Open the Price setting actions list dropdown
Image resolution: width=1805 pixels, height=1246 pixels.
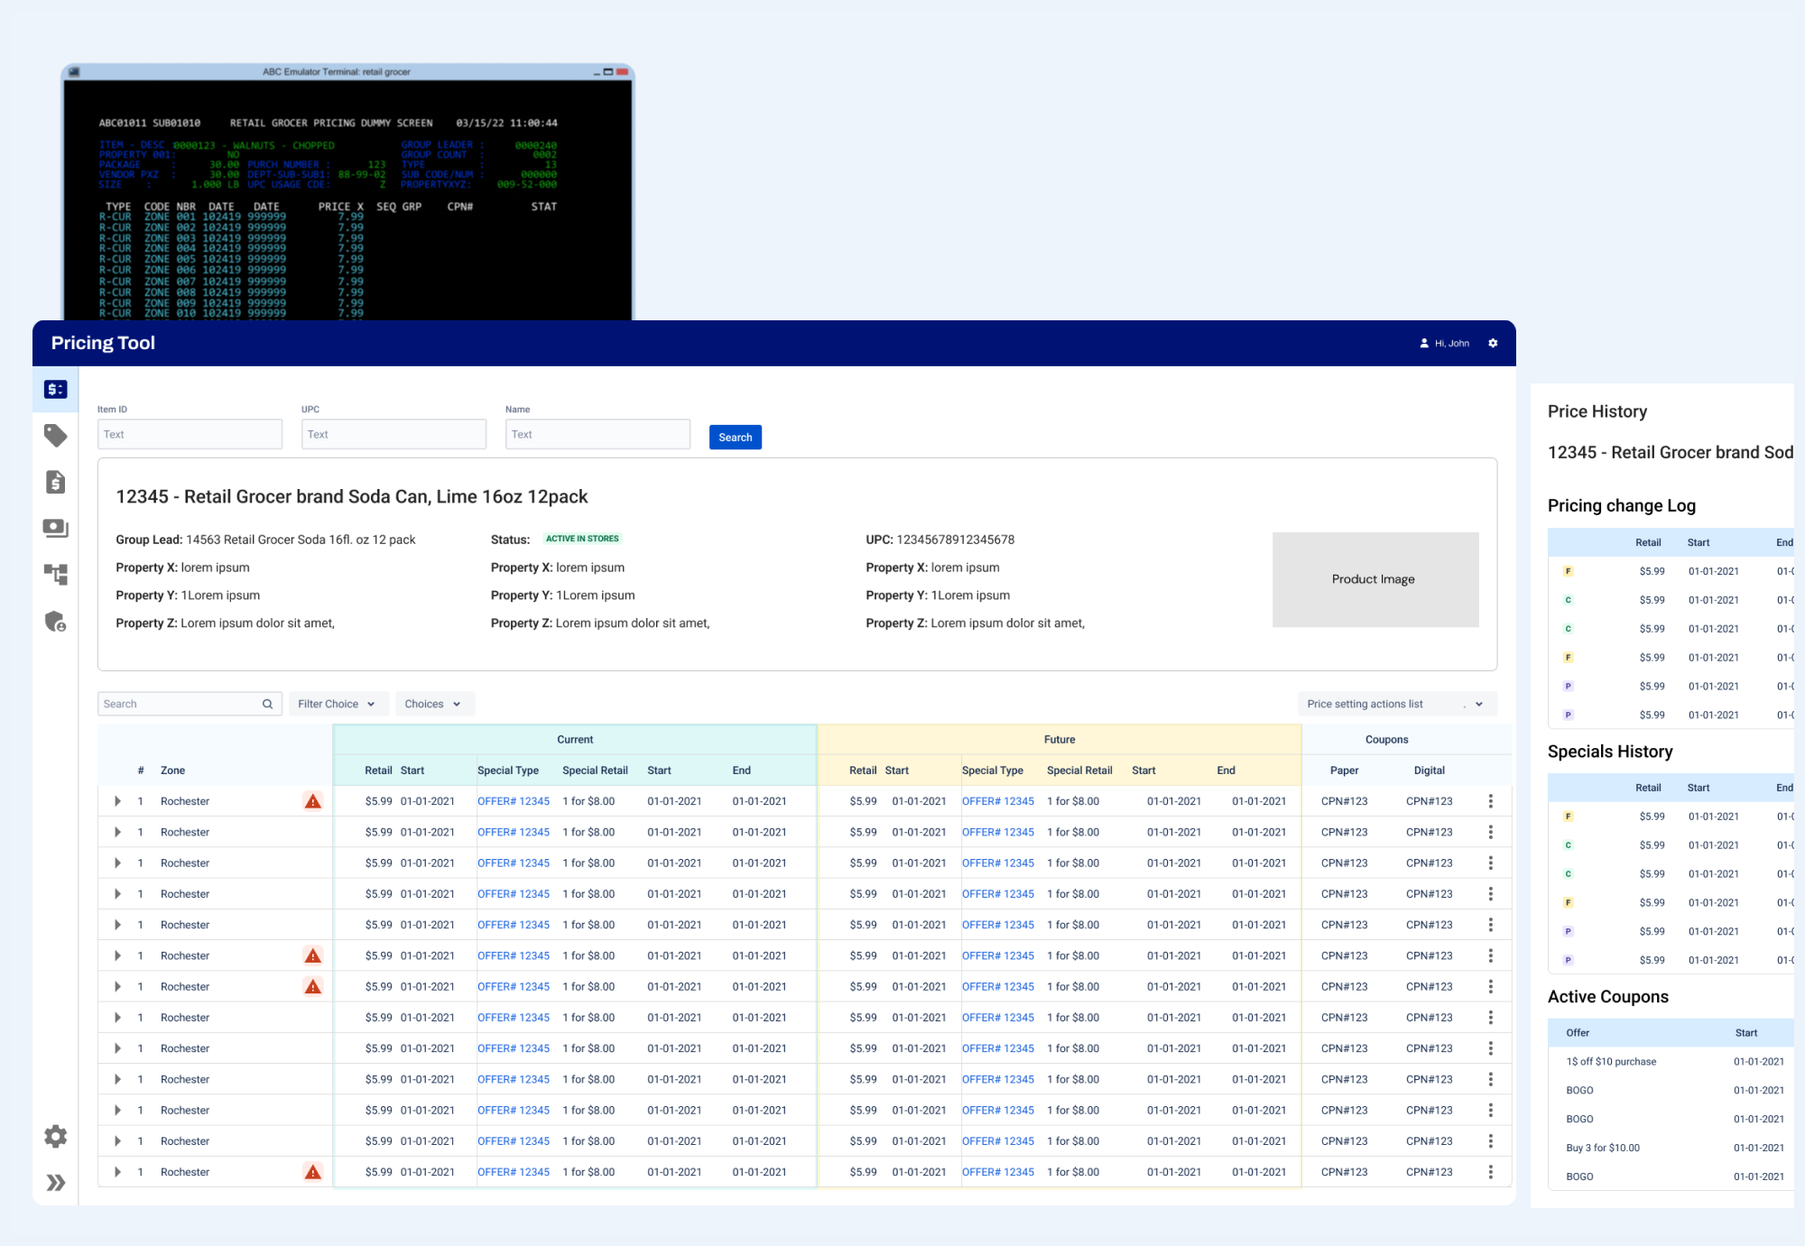point(1397,704)
